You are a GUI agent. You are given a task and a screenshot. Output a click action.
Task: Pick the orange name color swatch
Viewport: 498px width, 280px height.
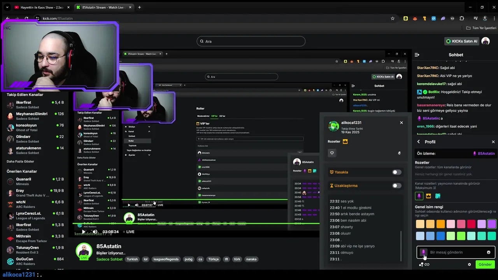click(x=440, y=224)
